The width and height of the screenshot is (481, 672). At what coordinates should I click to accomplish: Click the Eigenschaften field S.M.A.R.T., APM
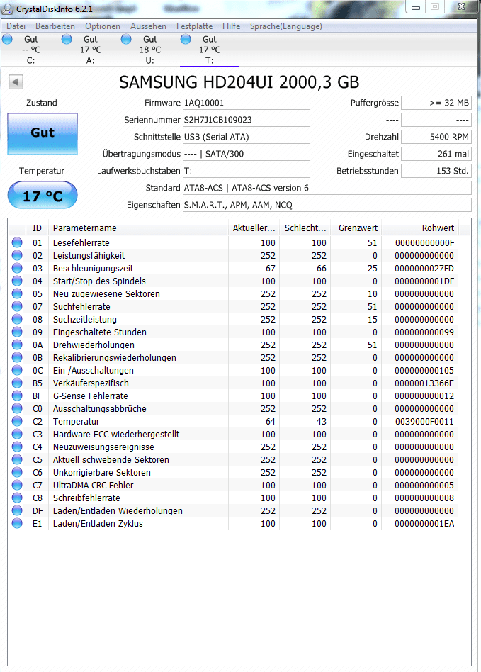pyautogui.click(x=327, y=205)
